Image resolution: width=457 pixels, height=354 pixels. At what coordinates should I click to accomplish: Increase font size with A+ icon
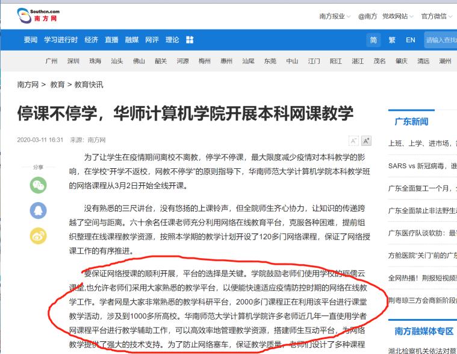click(366, 141)
